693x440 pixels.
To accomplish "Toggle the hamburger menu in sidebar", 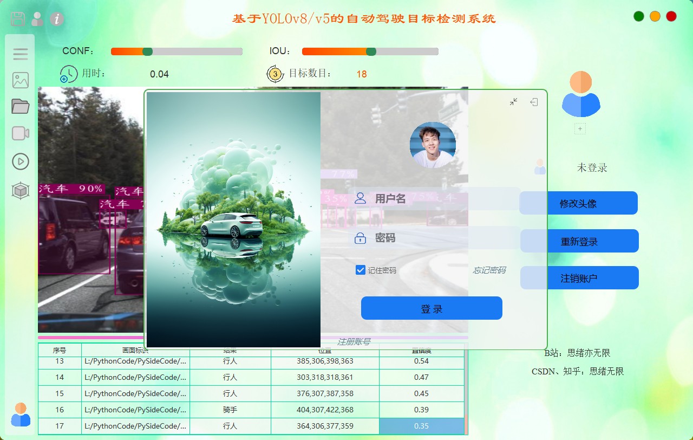I will 21,54.
